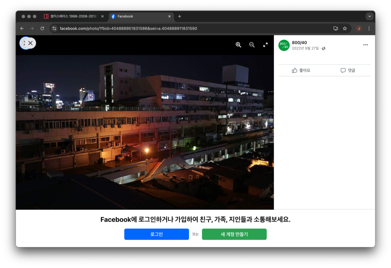Reload the Facebook page
391x268 pixels.
(x=42, y=28)
